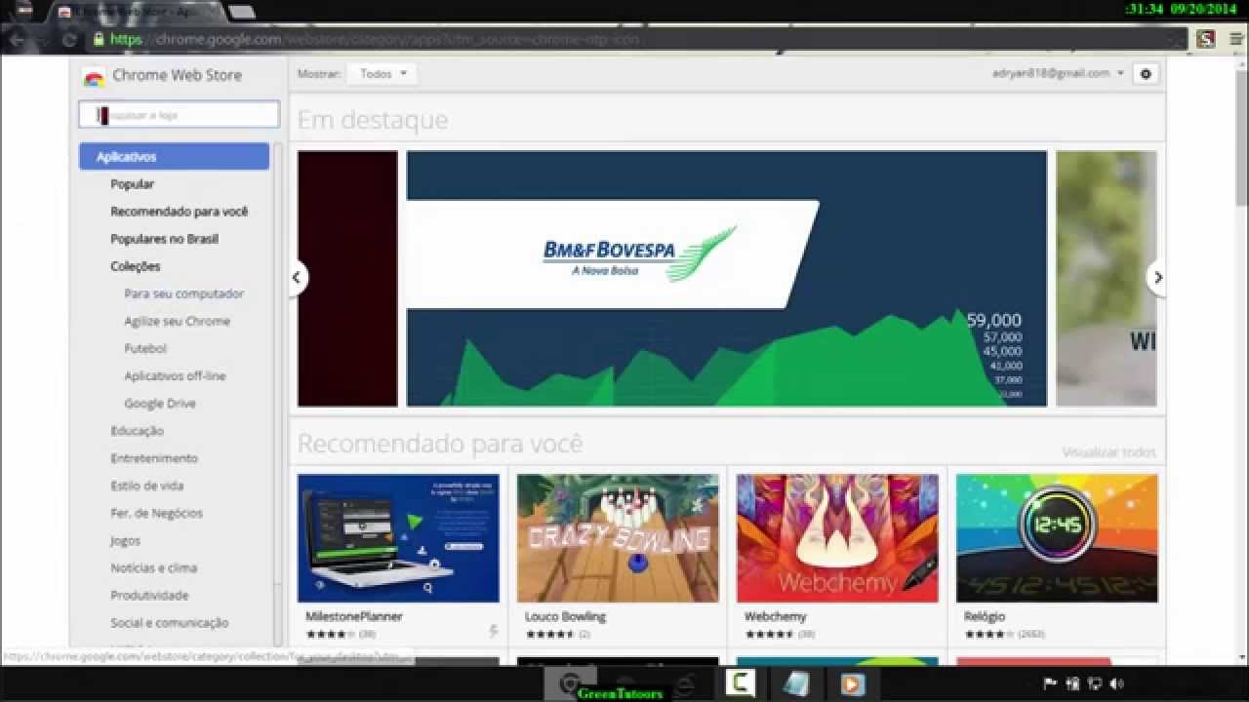Screen dimensions: 1249x702
Task: Click the red extension icon in toolbar
Action: (1206, 39)
